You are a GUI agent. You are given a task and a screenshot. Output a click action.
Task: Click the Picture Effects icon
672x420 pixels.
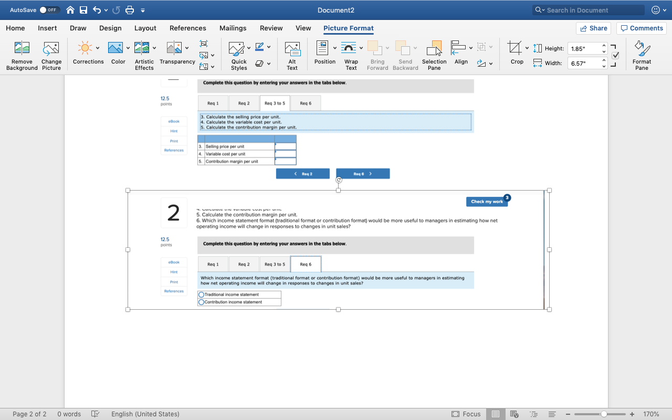click(259, 64)
